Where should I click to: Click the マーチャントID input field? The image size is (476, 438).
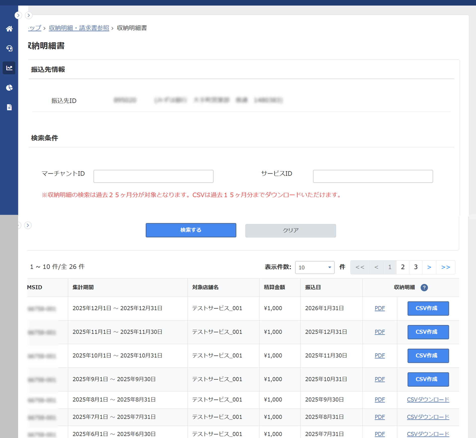[x=153, y=176]
